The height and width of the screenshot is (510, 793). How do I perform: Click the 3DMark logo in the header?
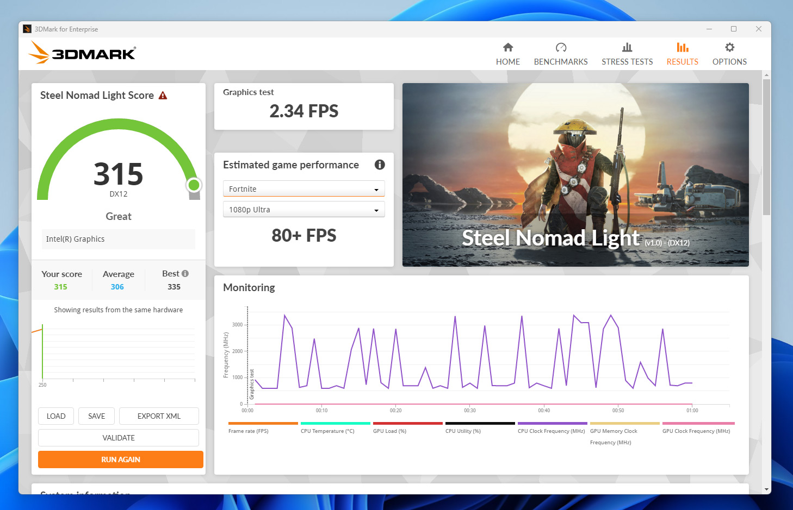[82, 53]
